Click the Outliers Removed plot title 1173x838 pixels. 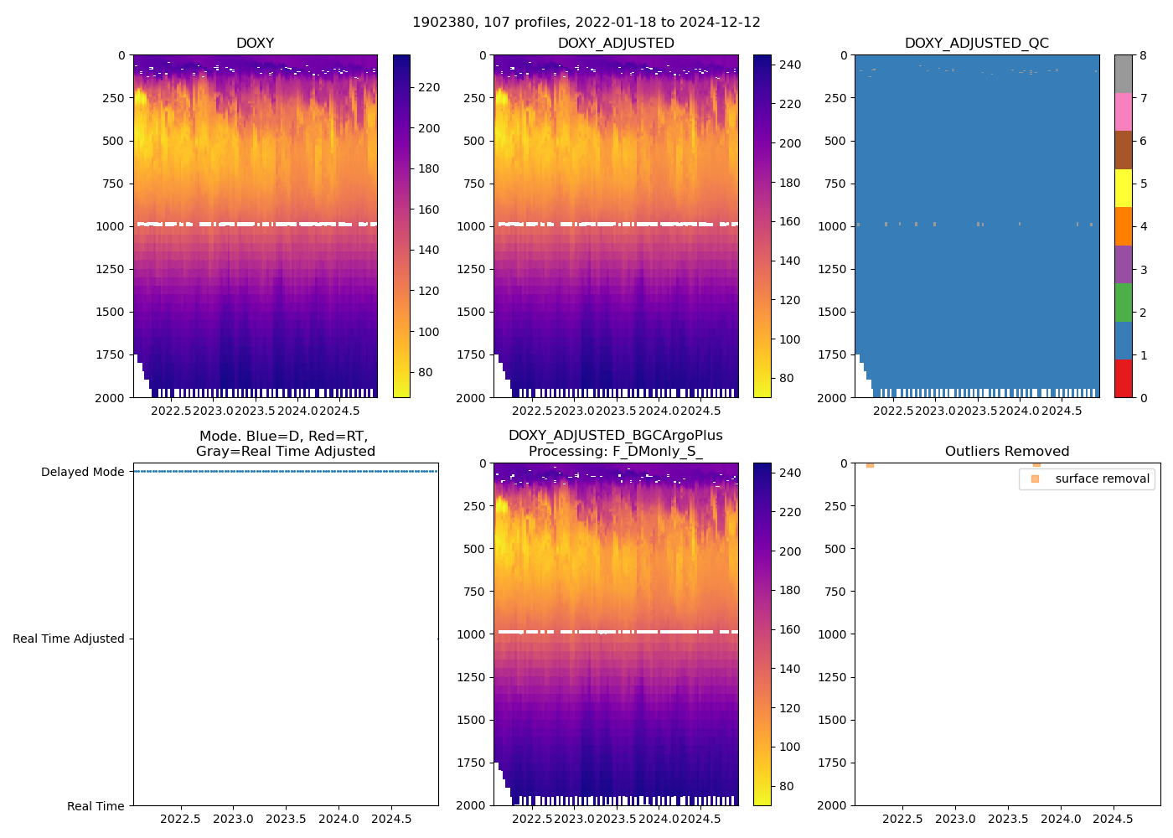pos(1007,452)
